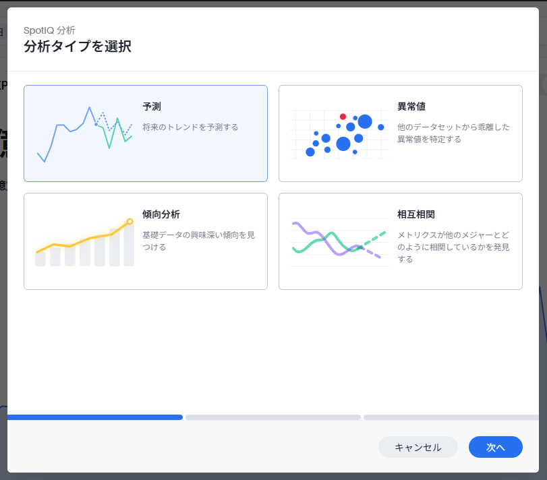Click the 基礎データの興味深い傾向 description text
The image size is (547, 480).
pyautogui.click(x=198, y=241)
